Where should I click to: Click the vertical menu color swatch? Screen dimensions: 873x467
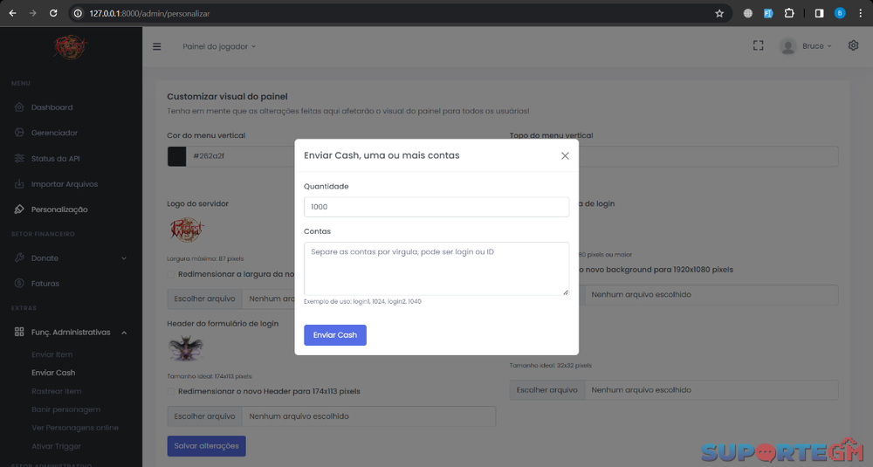click(176, 156)
